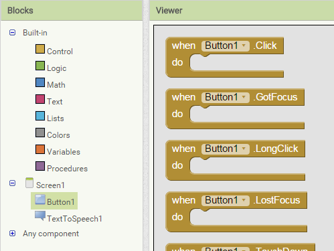
Task: Select the Math blocks label
Action: (56, 85)
